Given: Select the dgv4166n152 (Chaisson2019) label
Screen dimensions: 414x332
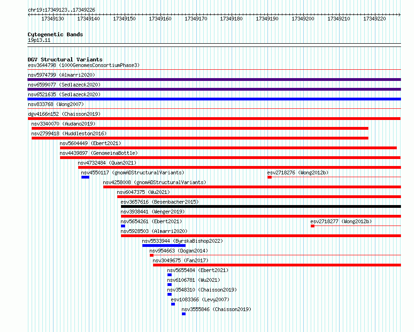Looking at the screenshot, I should [64, 114].
